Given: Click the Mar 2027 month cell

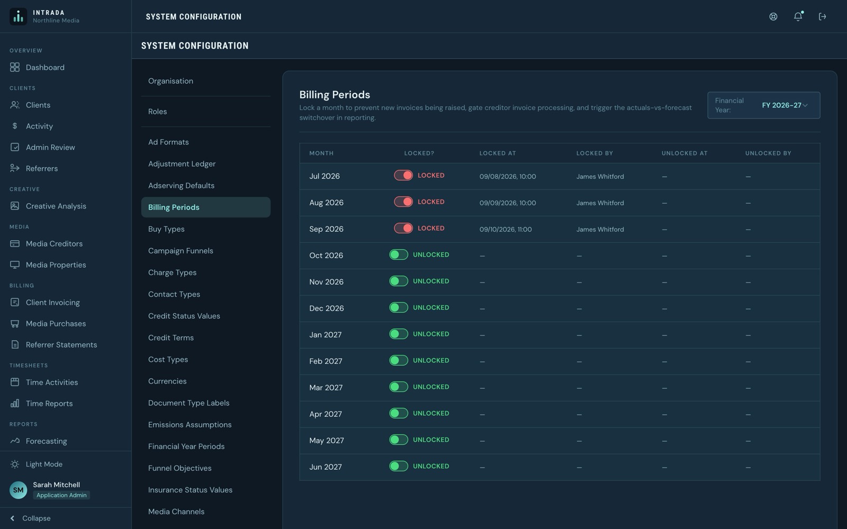Looking at the screenshot, I should (326, 388).
